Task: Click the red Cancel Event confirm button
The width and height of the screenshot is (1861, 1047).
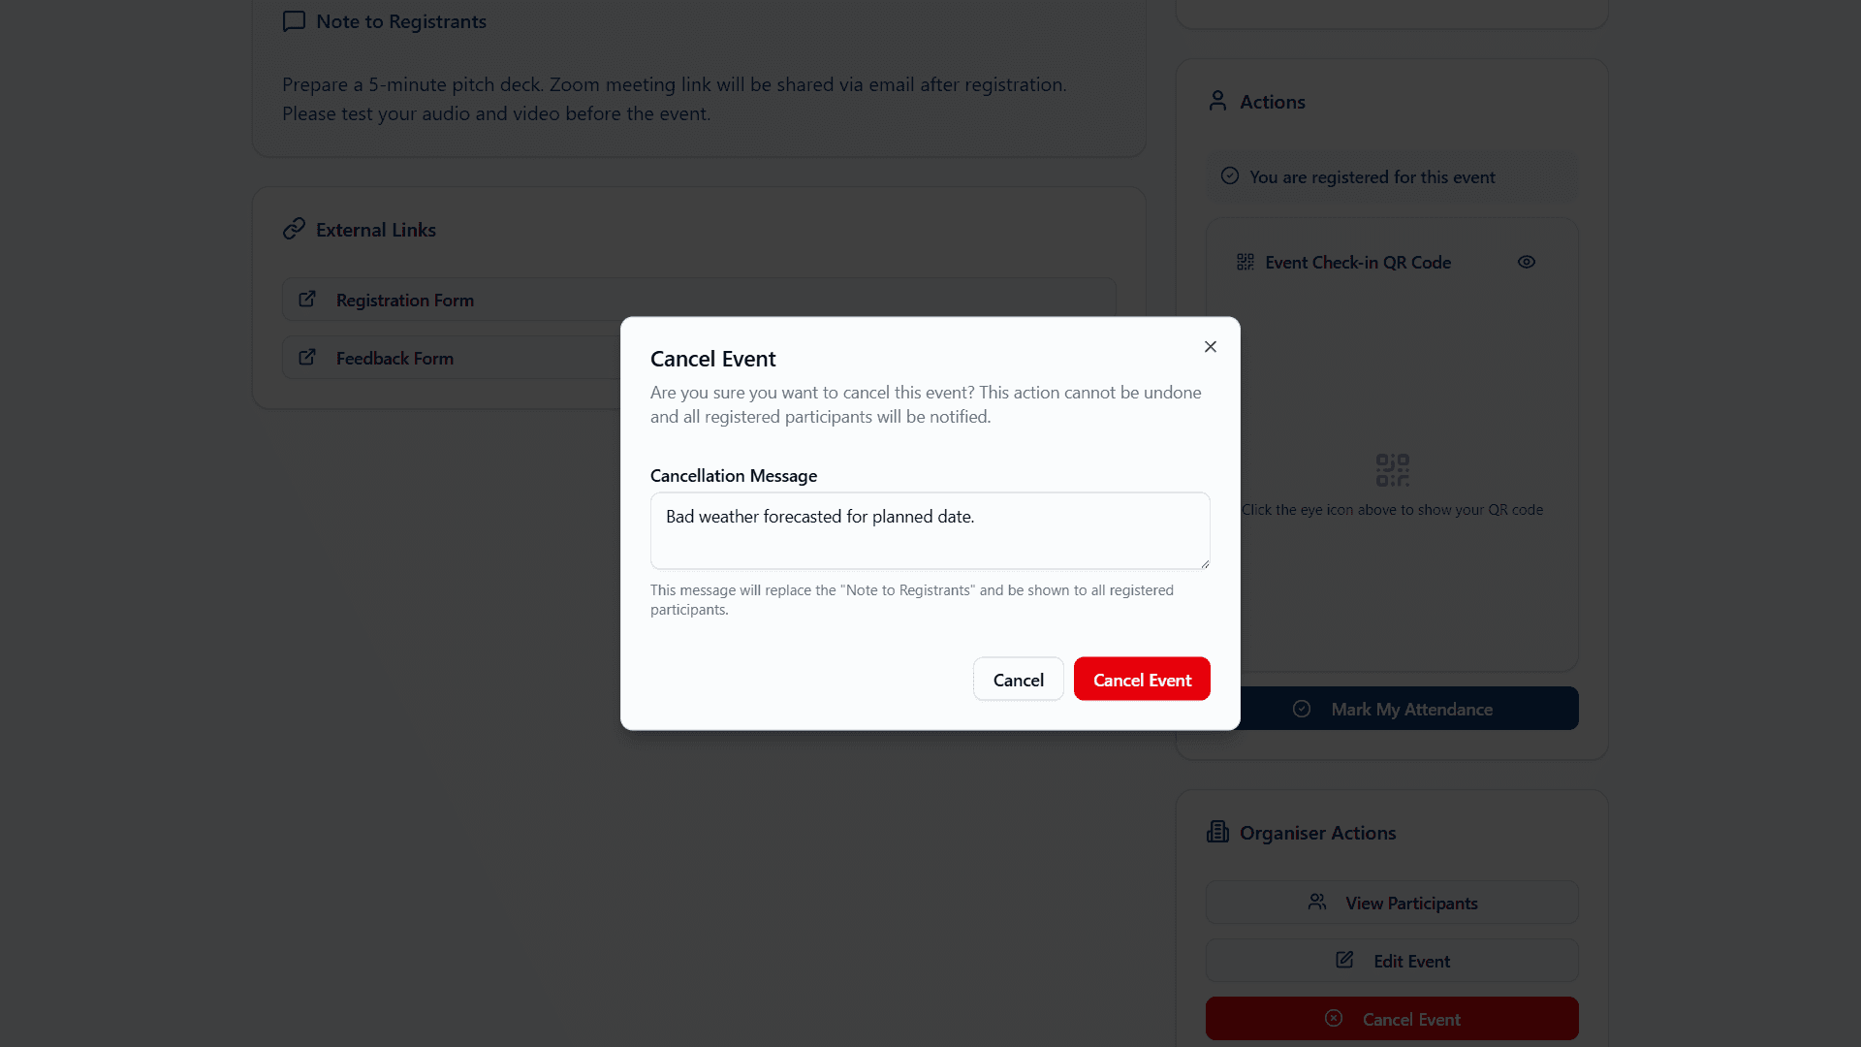Action: [x=1142, y=680]
